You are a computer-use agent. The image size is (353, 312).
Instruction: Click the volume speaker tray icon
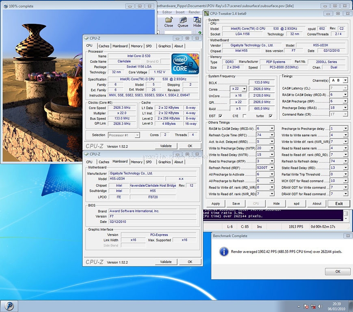click(320, 306)
